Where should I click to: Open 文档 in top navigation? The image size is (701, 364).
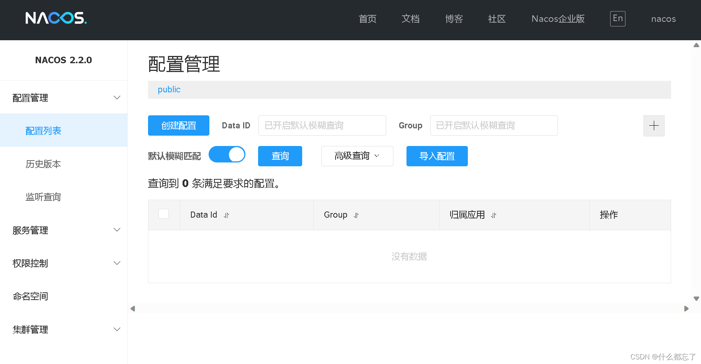[411, 19]
